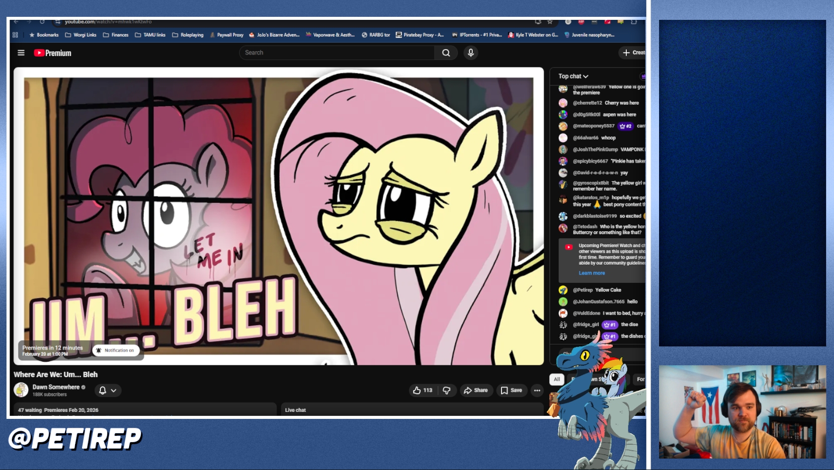Open the TAMU links bookmarks folder
Screen dimensions: 834x470
coord(150,35)
